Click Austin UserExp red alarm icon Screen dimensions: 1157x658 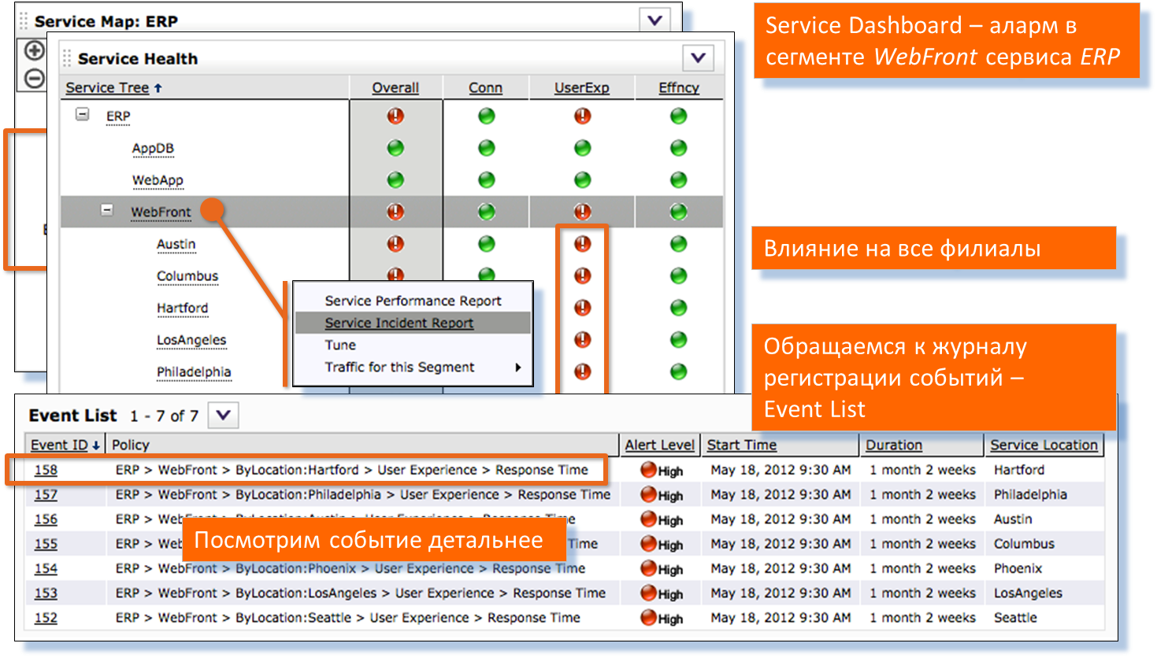582,244
